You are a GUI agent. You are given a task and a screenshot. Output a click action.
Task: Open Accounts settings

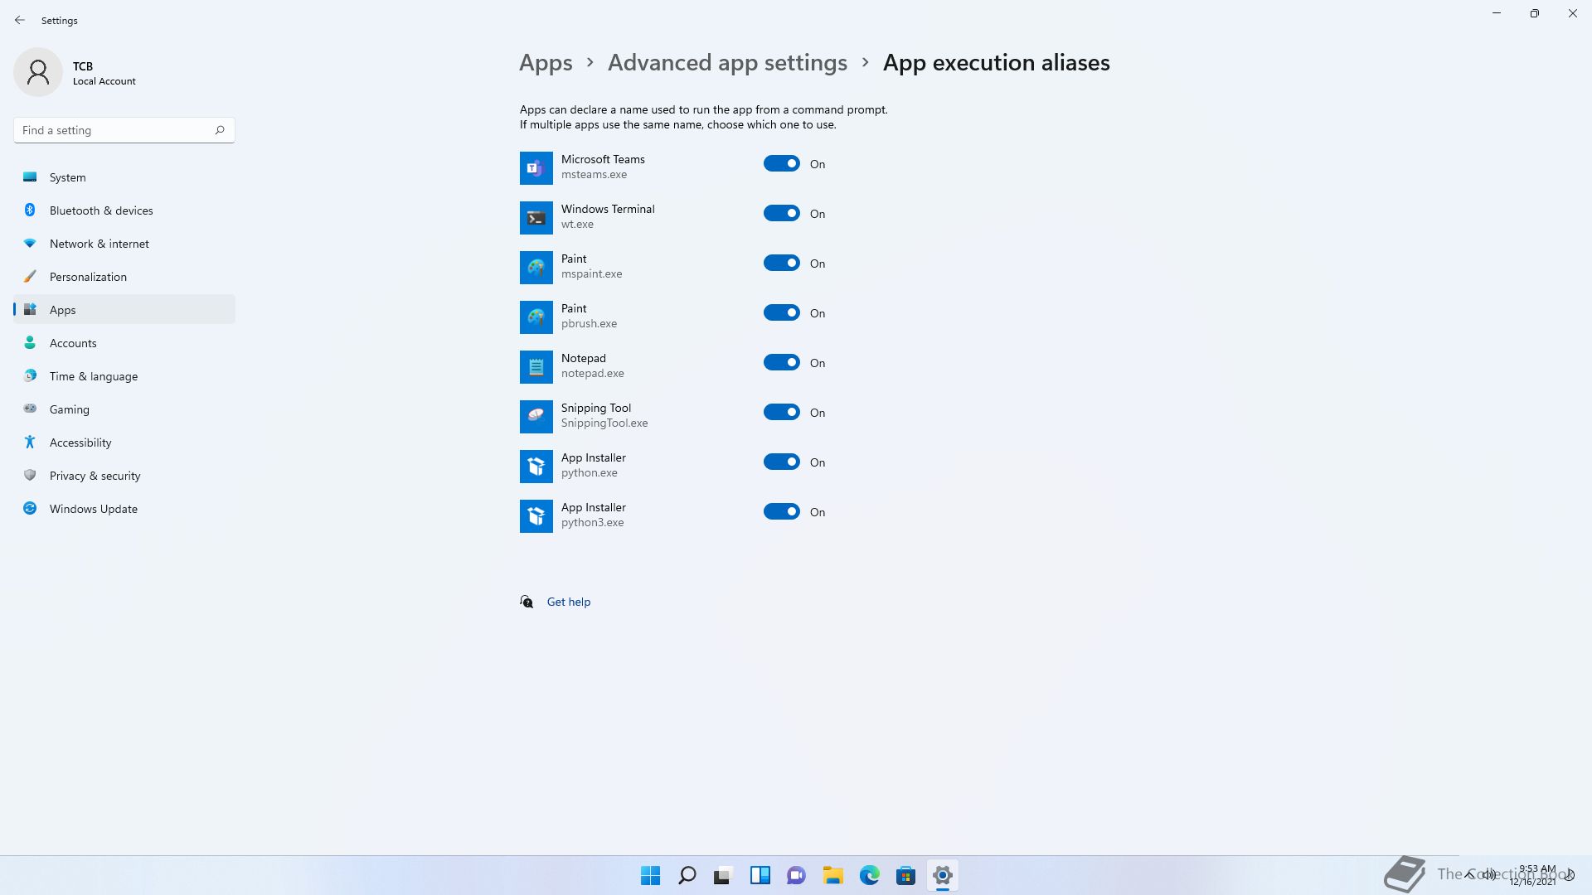[x=124, y=343]
